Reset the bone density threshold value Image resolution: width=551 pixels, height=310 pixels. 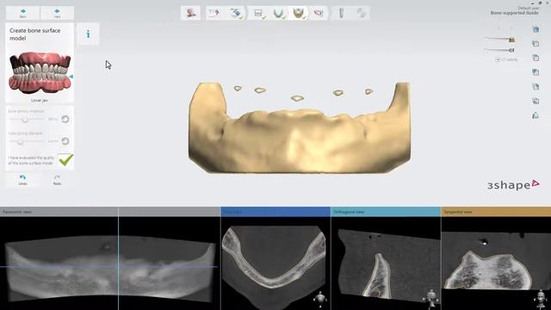tap(65, 119)
